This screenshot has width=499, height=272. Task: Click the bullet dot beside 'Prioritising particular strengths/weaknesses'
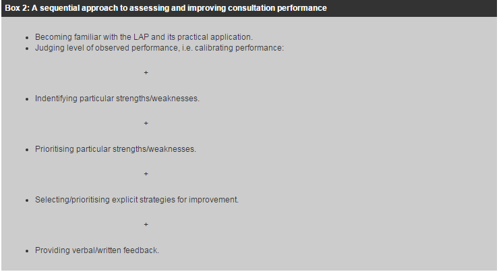click(27, 150)
